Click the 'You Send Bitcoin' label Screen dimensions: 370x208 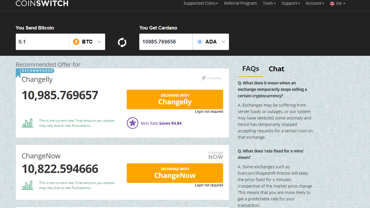[35, 28]
